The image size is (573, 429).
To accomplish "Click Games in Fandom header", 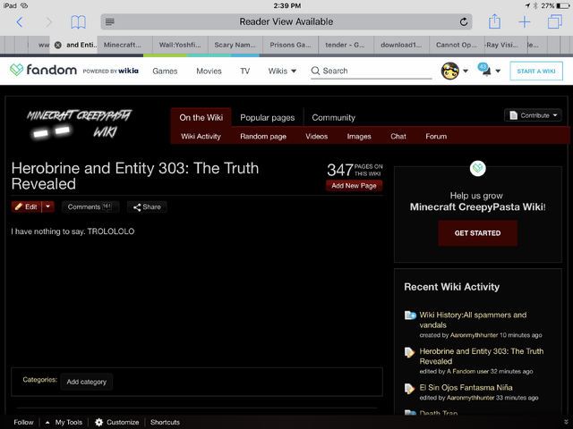I will (x=165, y=71).
